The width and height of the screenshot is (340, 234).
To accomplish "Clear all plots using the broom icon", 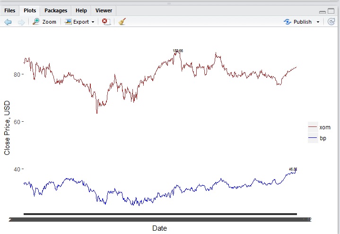I will [x=122, y=22].
